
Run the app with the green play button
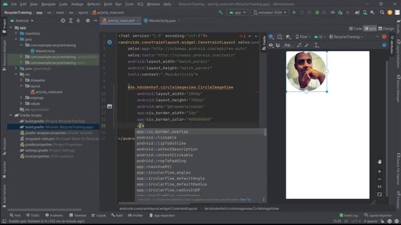pos(294,12)
